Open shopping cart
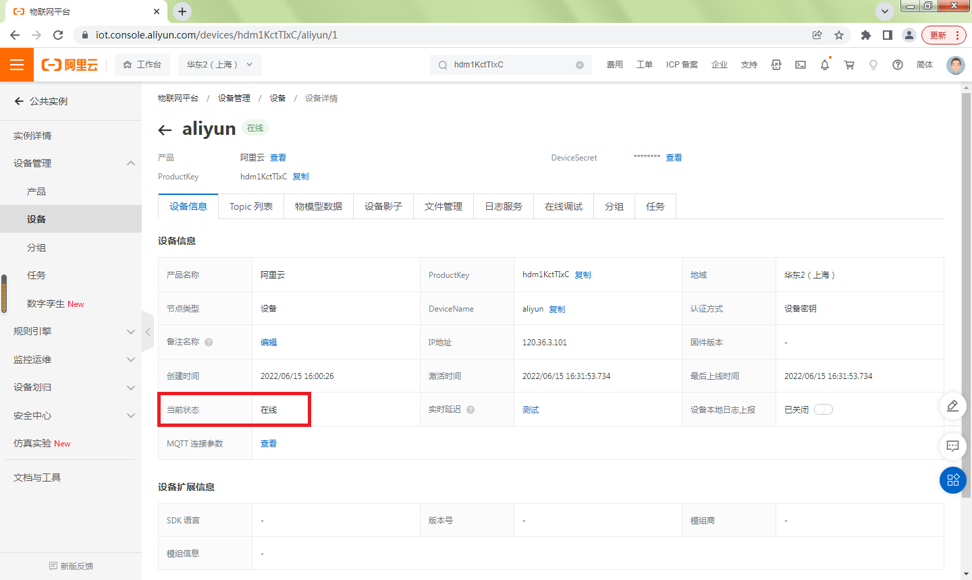 (x=849, y=65)
